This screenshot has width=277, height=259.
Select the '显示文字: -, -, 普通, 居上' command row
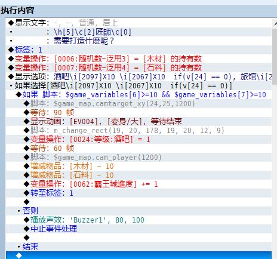point(138,23)
